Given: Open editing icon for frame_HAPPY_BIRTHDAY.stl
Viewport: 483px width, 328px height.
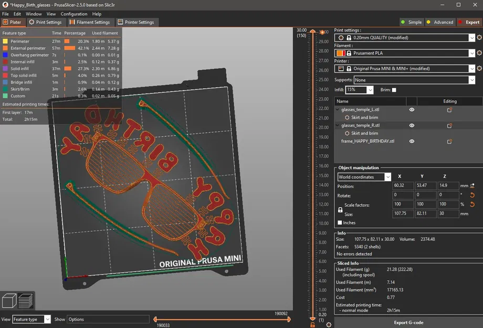Looking at the screenshot, I should pos(449,142).
